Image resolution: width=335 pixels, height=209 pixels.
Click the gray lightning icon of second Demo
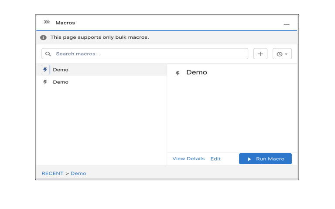click(45, 82)
